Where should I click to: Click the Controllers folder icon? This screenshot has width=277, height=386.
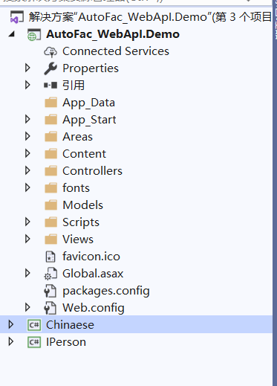[51, 171]
